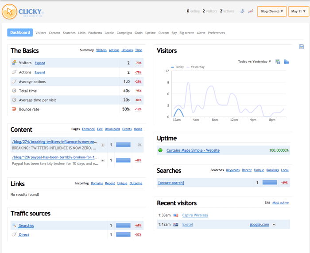The image size is (310, 253).
Task: Click the Bounce rate red arrow icon
Action: (x=14, y=109)
